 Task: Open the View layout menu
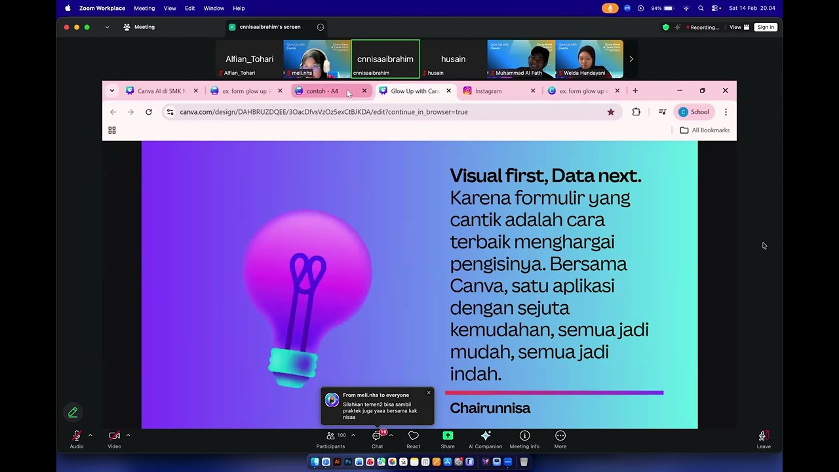coord(739,27)
